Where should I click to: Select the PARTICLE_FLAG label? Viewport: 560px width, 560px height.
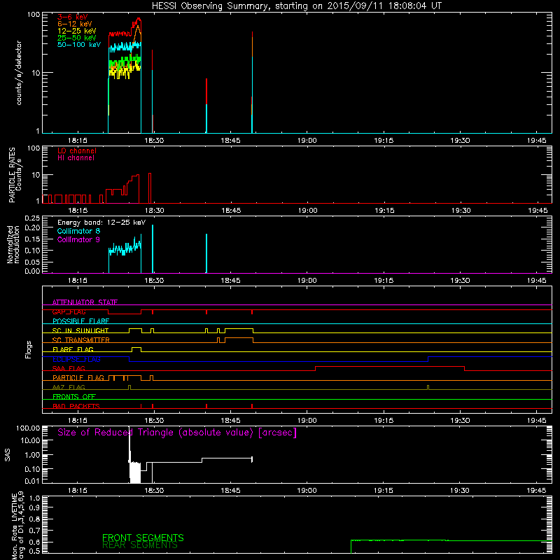[x=78, y=377]
